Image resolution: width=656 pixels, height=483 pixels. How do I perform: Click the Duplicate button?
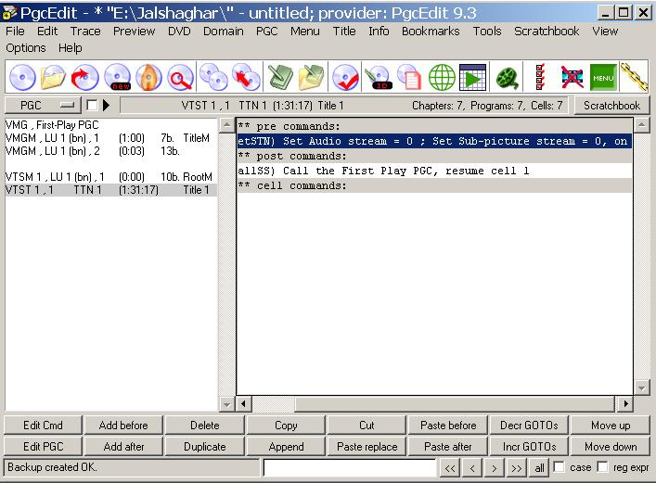click(204, 447)
